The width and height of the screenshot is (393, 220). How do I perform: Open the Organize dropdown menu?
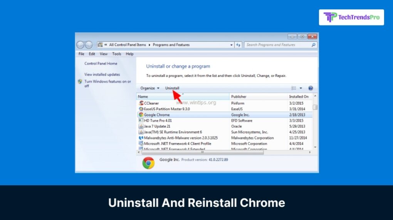pyautogui.click(x=149, y=88)
